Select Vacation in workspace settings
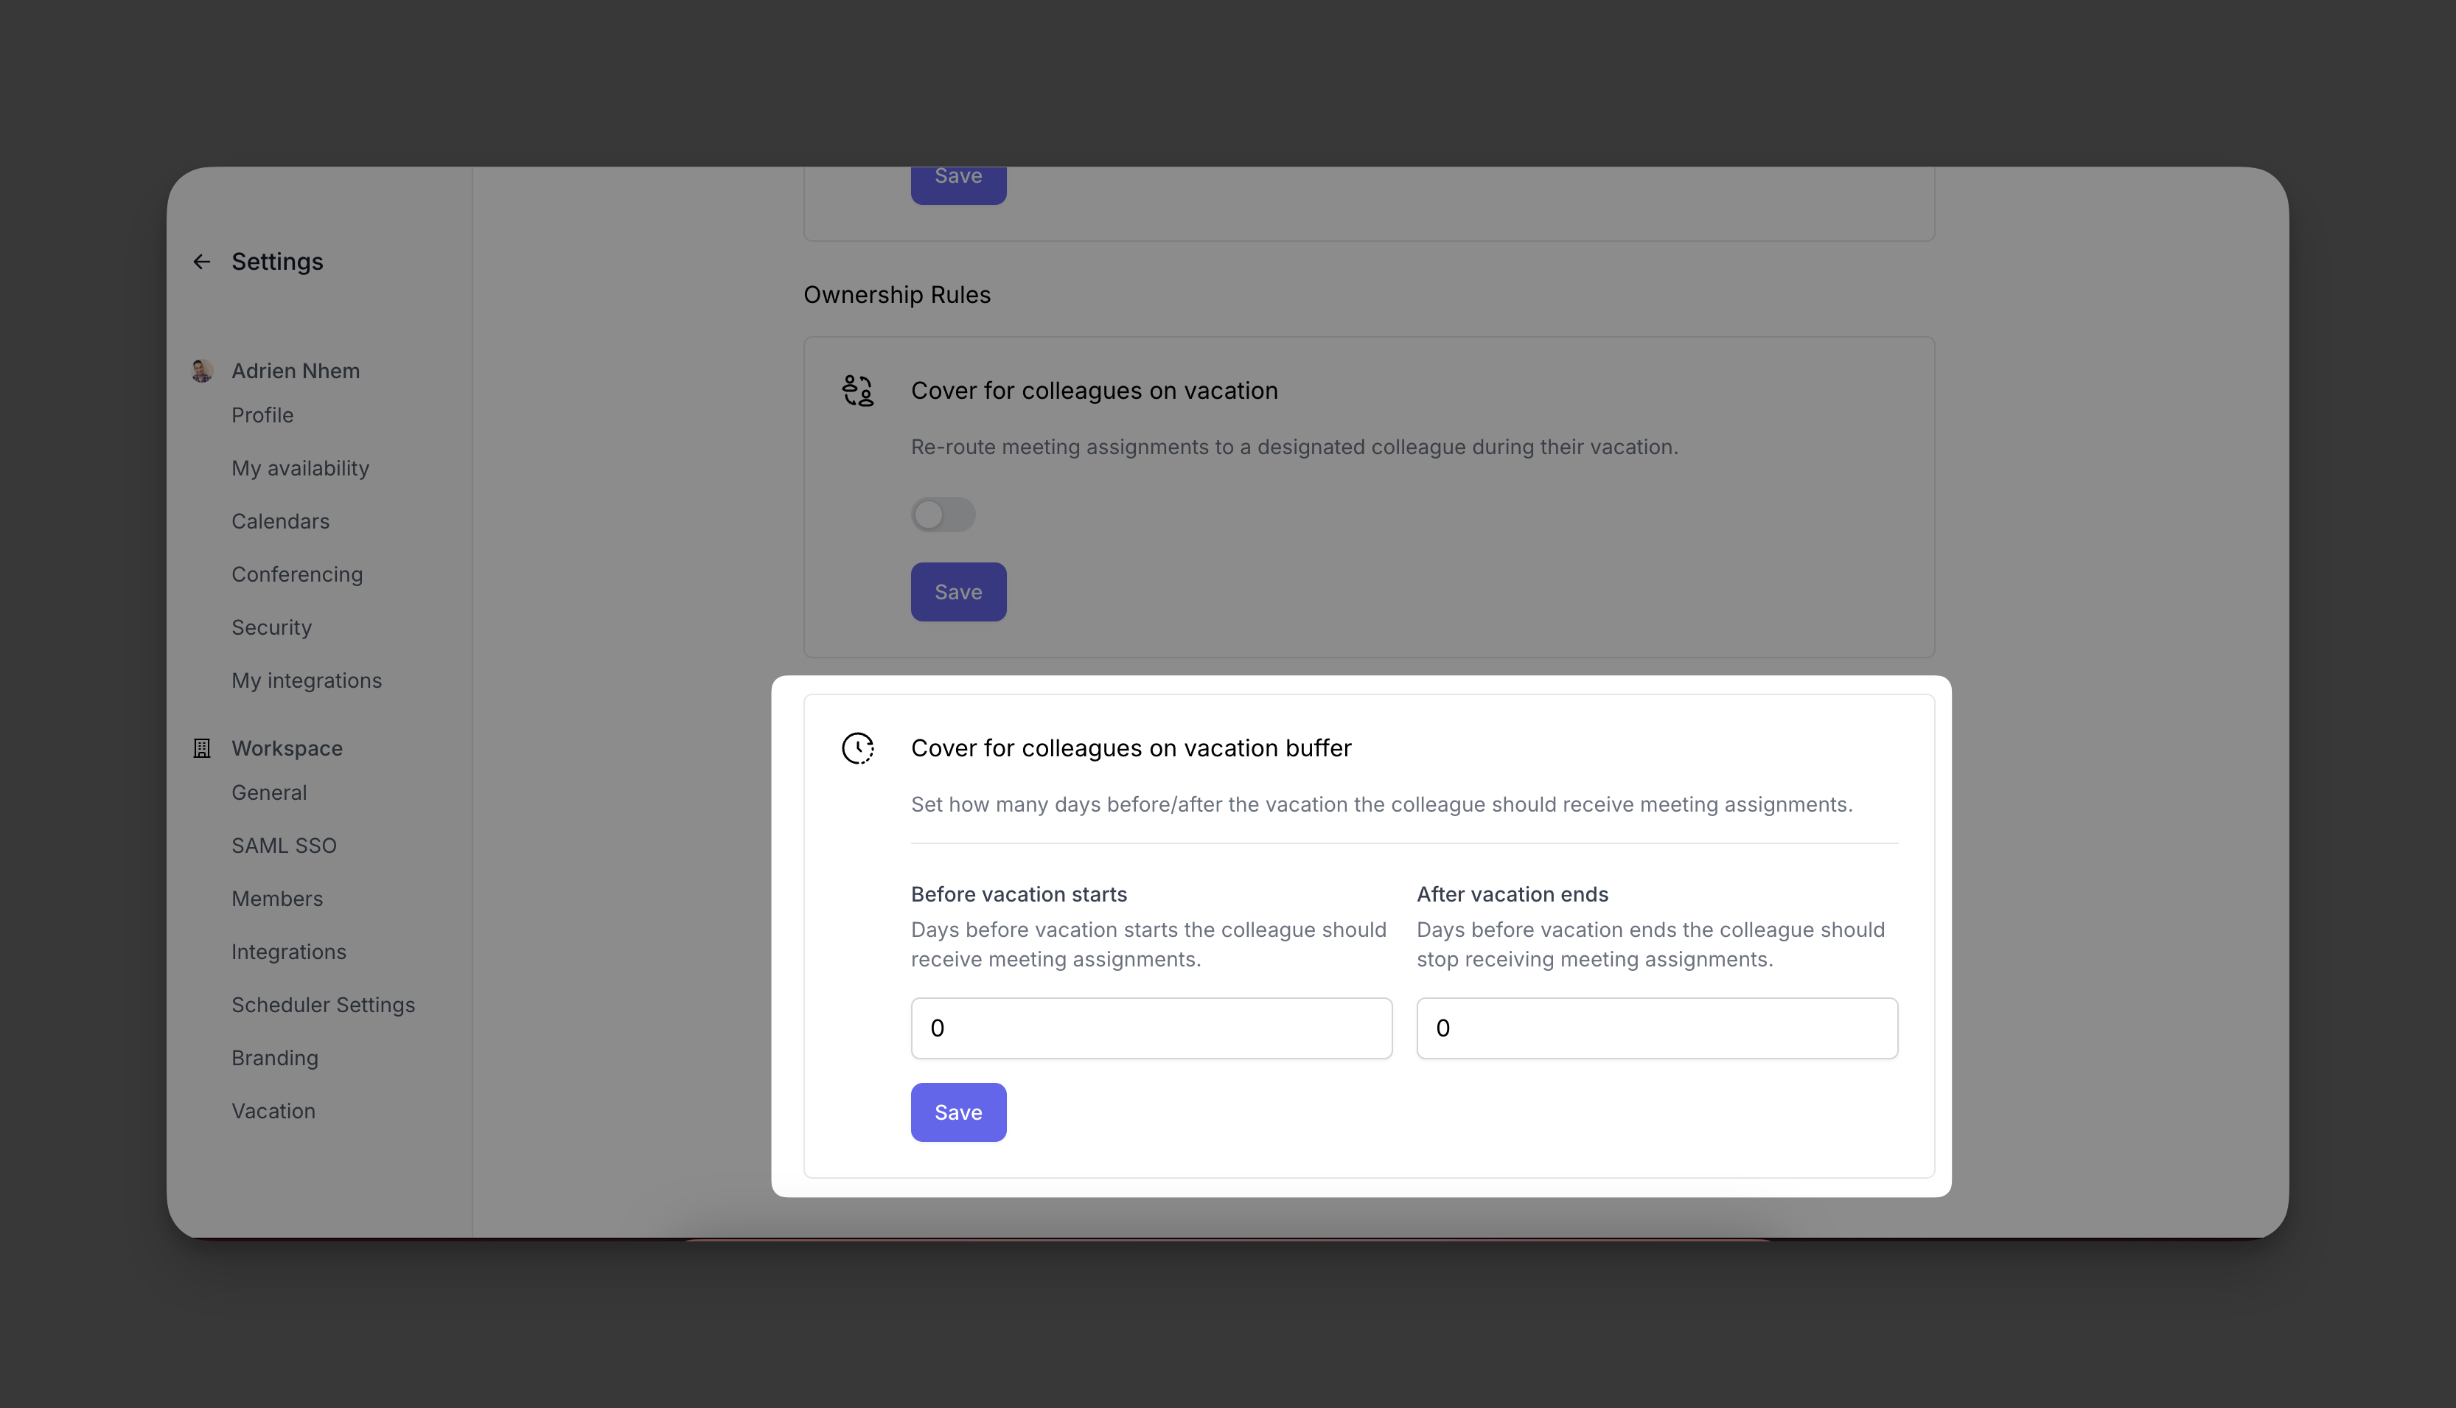 coord(273,1111)
